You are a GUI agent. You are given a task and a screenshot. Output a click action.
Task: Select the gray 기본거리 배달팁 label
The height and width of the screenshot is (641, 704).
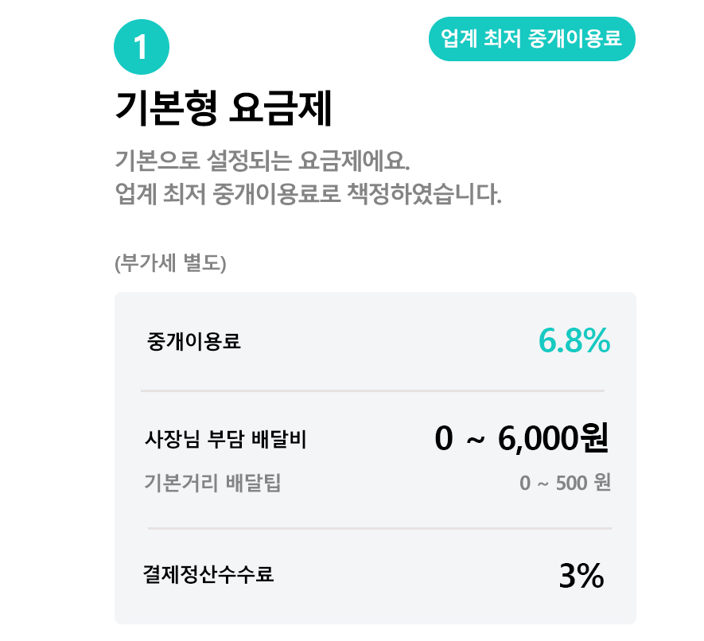(212, 482)
